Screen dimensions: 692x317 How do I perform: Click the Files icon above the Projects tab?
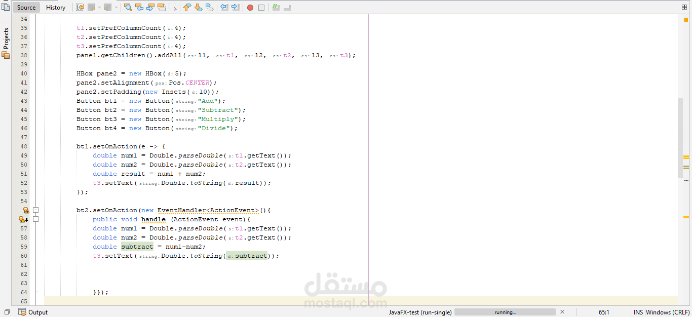(6, 7)
